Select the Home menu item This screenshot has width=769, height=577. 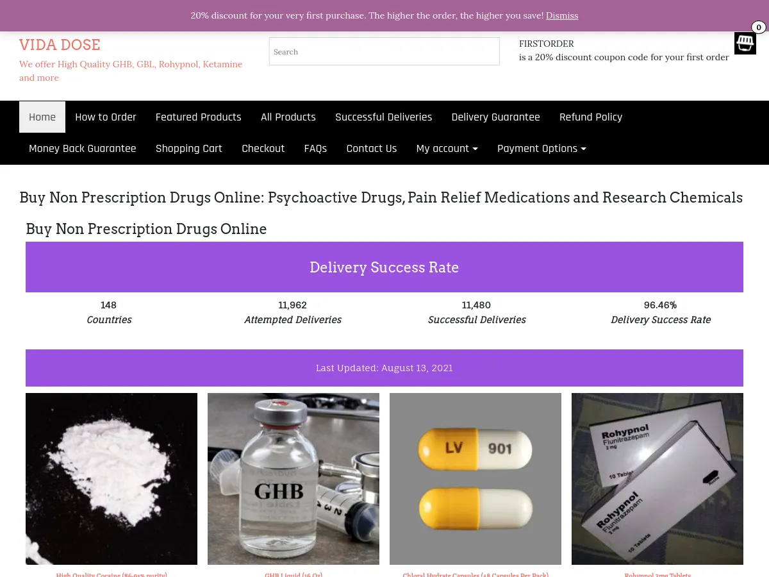tap(42, 117)
